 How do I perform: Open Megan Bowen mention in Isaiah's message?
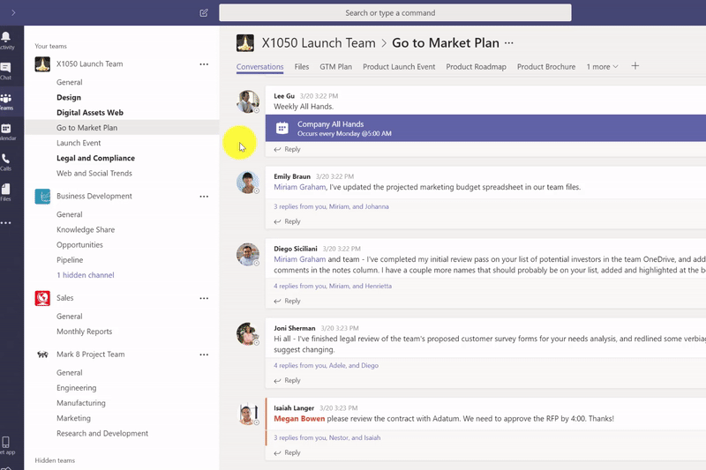coord(299,418)
